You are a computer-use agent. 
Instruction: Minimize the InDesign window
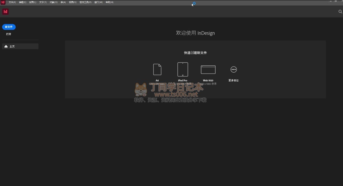(x=330, y=1)
